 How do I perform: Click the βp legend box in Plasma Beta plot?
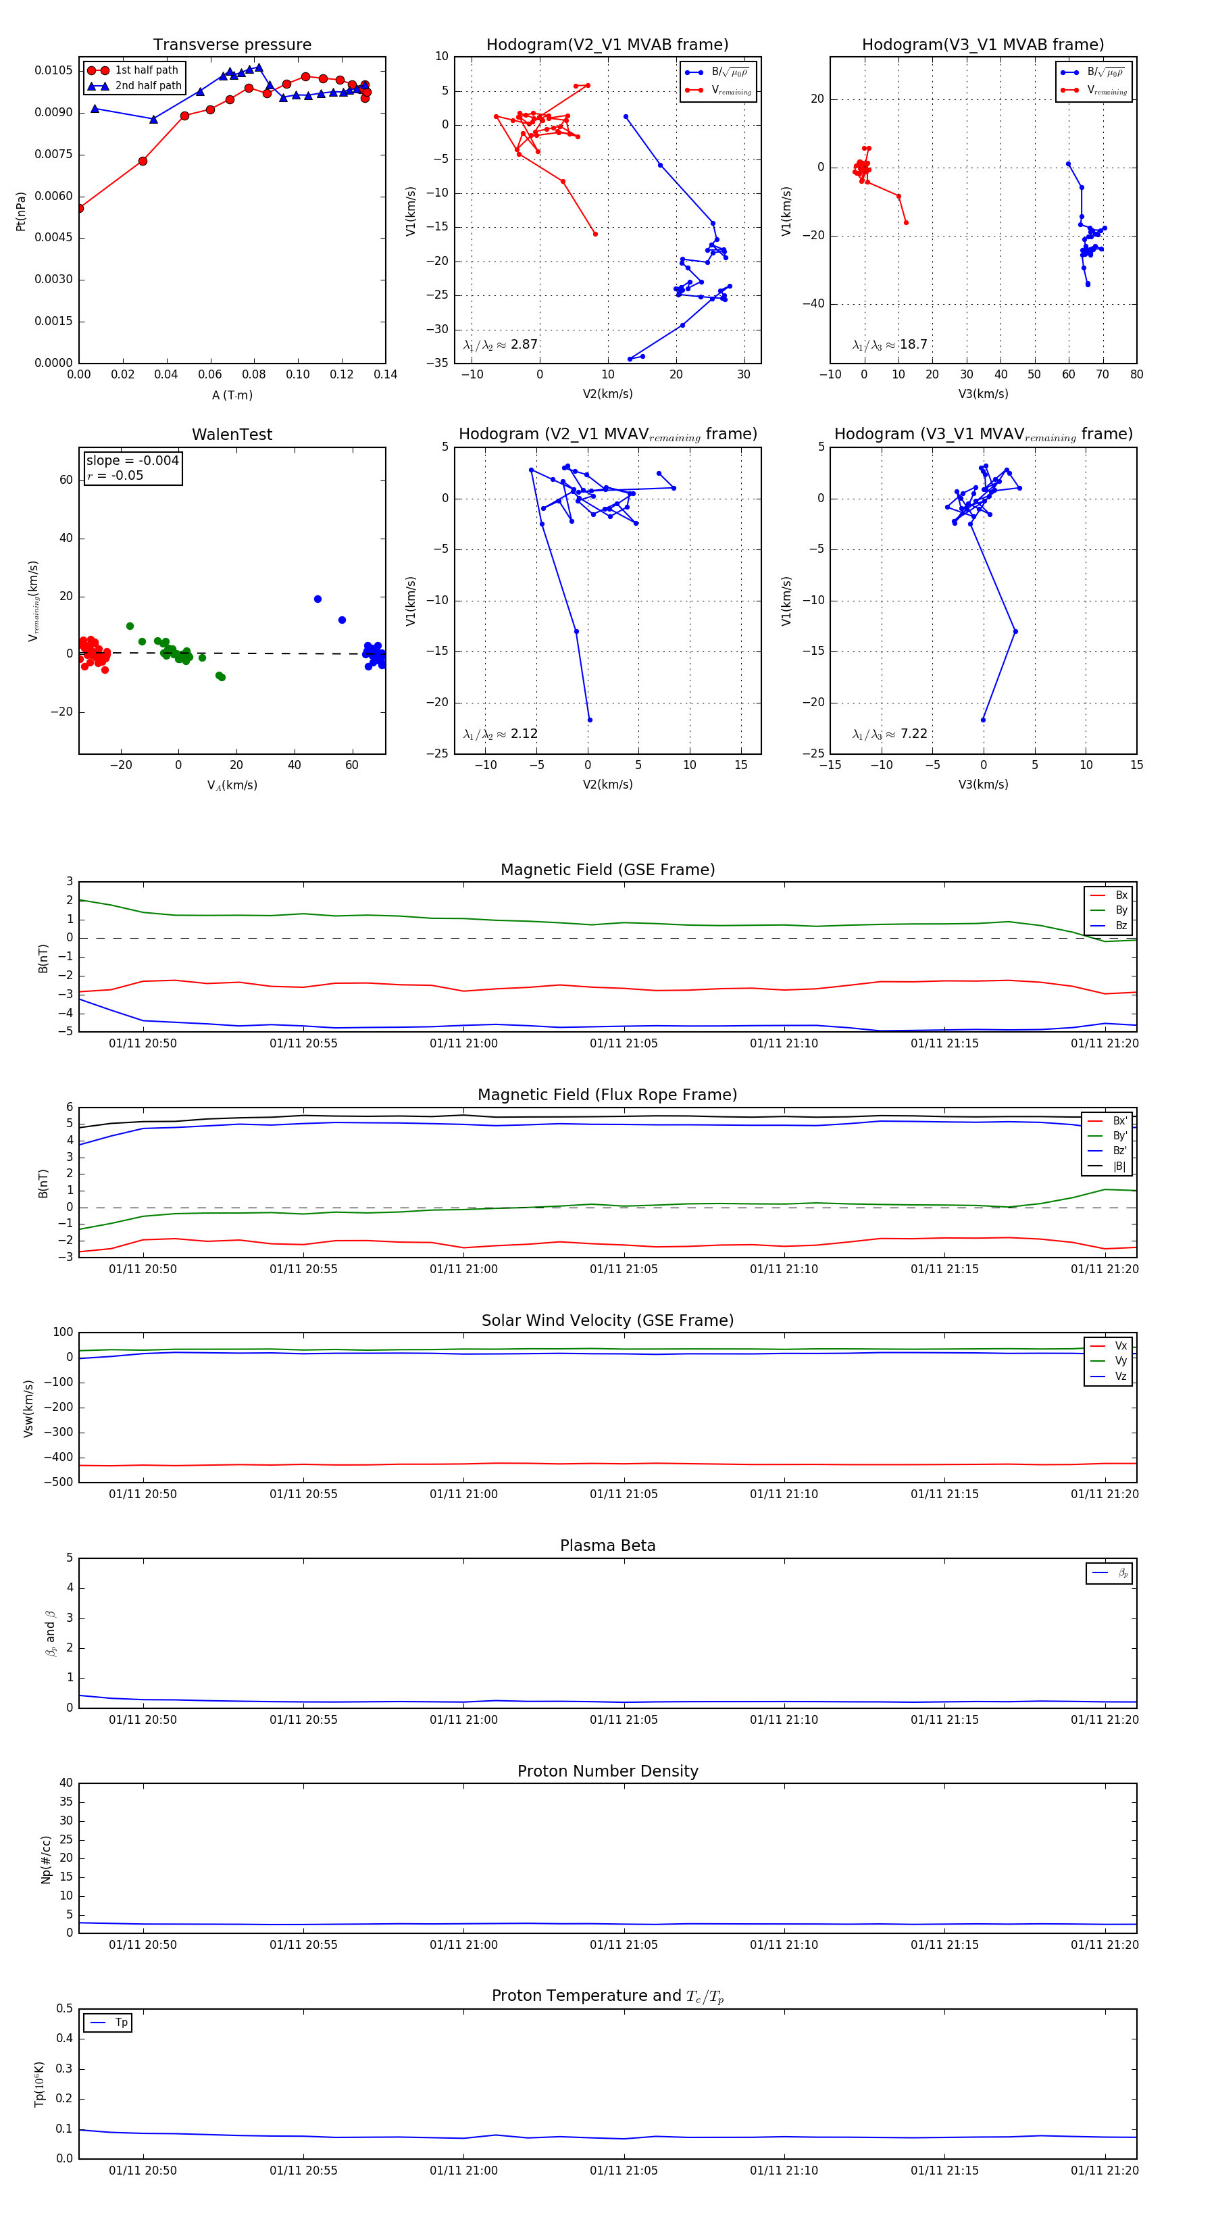1109,1573
